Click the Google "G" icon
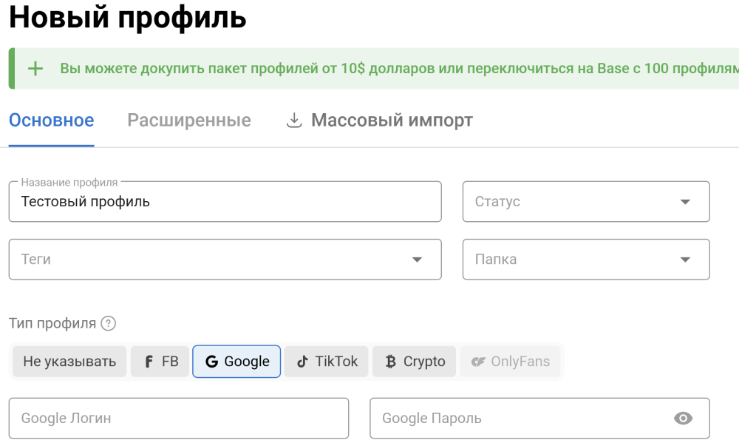 (212, 361)
